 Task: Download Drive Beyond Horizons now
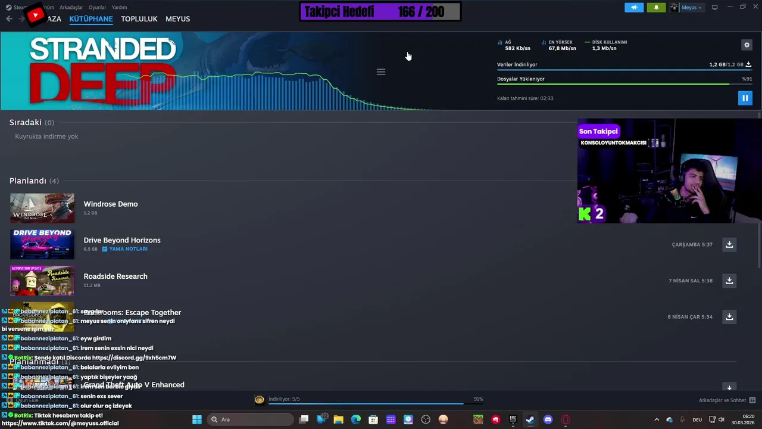(729, 244)
